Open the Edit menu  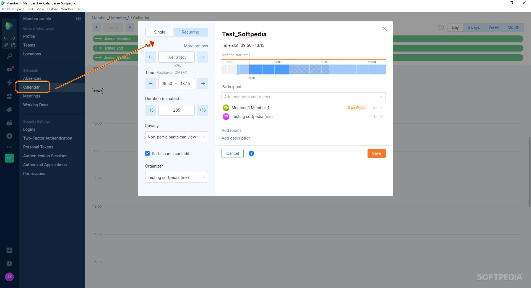coord(30,9)
